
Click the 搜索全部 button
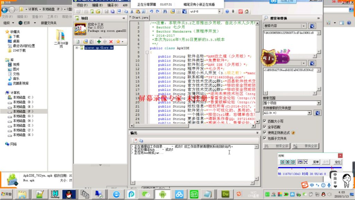coord(277,146)
